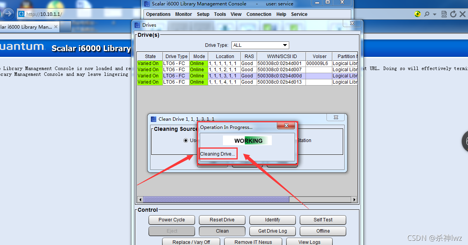
Task: Click the browser forward navigation arrow
Action: pyautogui.click(x=9, y=14)
